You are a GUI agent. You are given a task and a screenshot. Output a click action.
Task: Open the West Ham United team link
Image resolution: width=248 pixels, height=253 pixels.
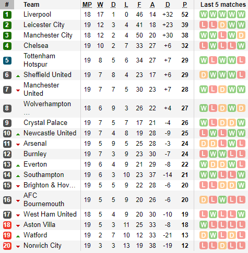click(x=50, y=214)
